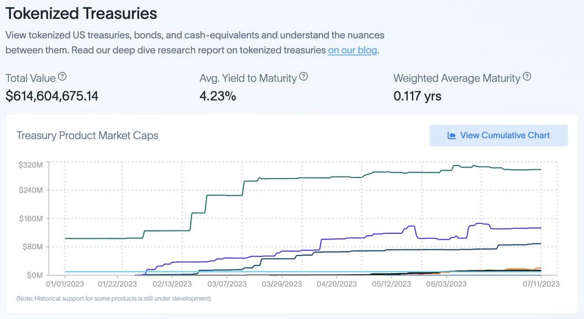
Task: Click the Tokenized Treasuries page heading
Action: click(80, 13)
